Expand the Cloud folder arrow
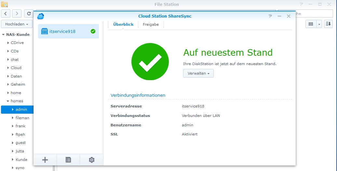 click(x=8, y=68)
